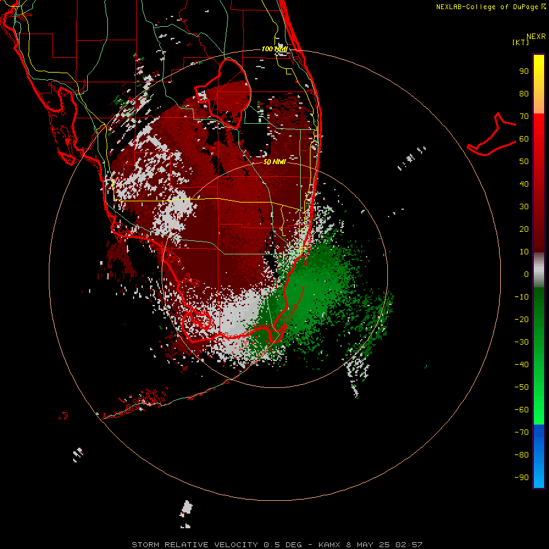Screen dimensions: 549x549
Task: Click the -50 value on velocity scale
Action: pyautogui.click(x=522, y=387)
